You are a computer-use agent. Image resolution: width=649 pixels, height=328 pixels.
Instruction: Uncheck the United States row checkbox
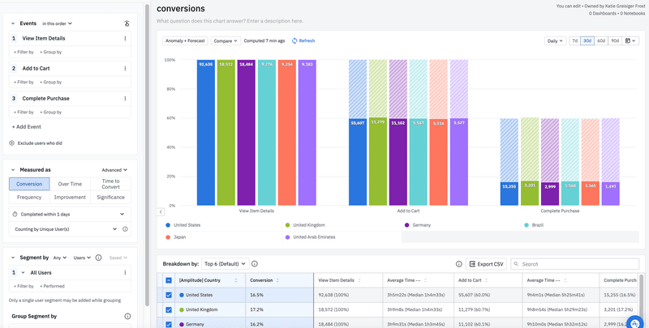(x=169, y=296)
